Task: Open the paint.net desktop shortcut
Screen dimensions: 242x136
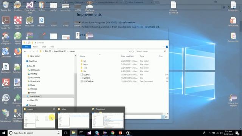Action: pyautogui.click(x=18, y=83)
